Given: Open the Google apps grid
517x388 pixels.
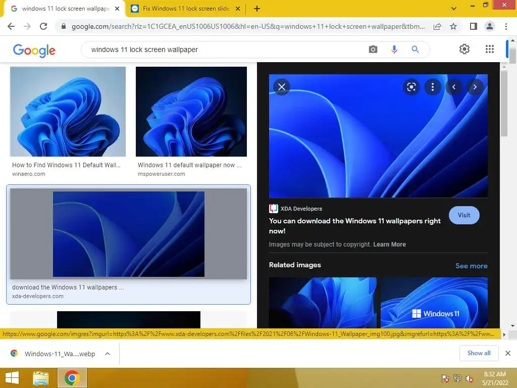Looking at the screenshot, I should click(490, 49).
